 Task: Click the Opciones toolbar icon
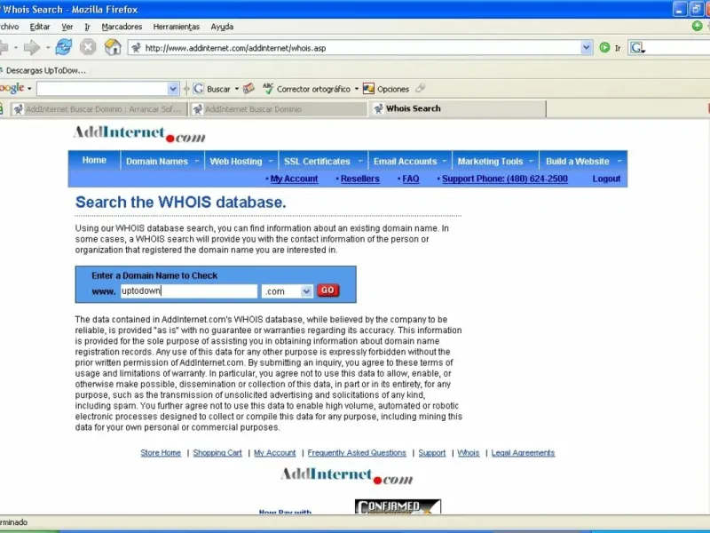[x=368, y=88]
